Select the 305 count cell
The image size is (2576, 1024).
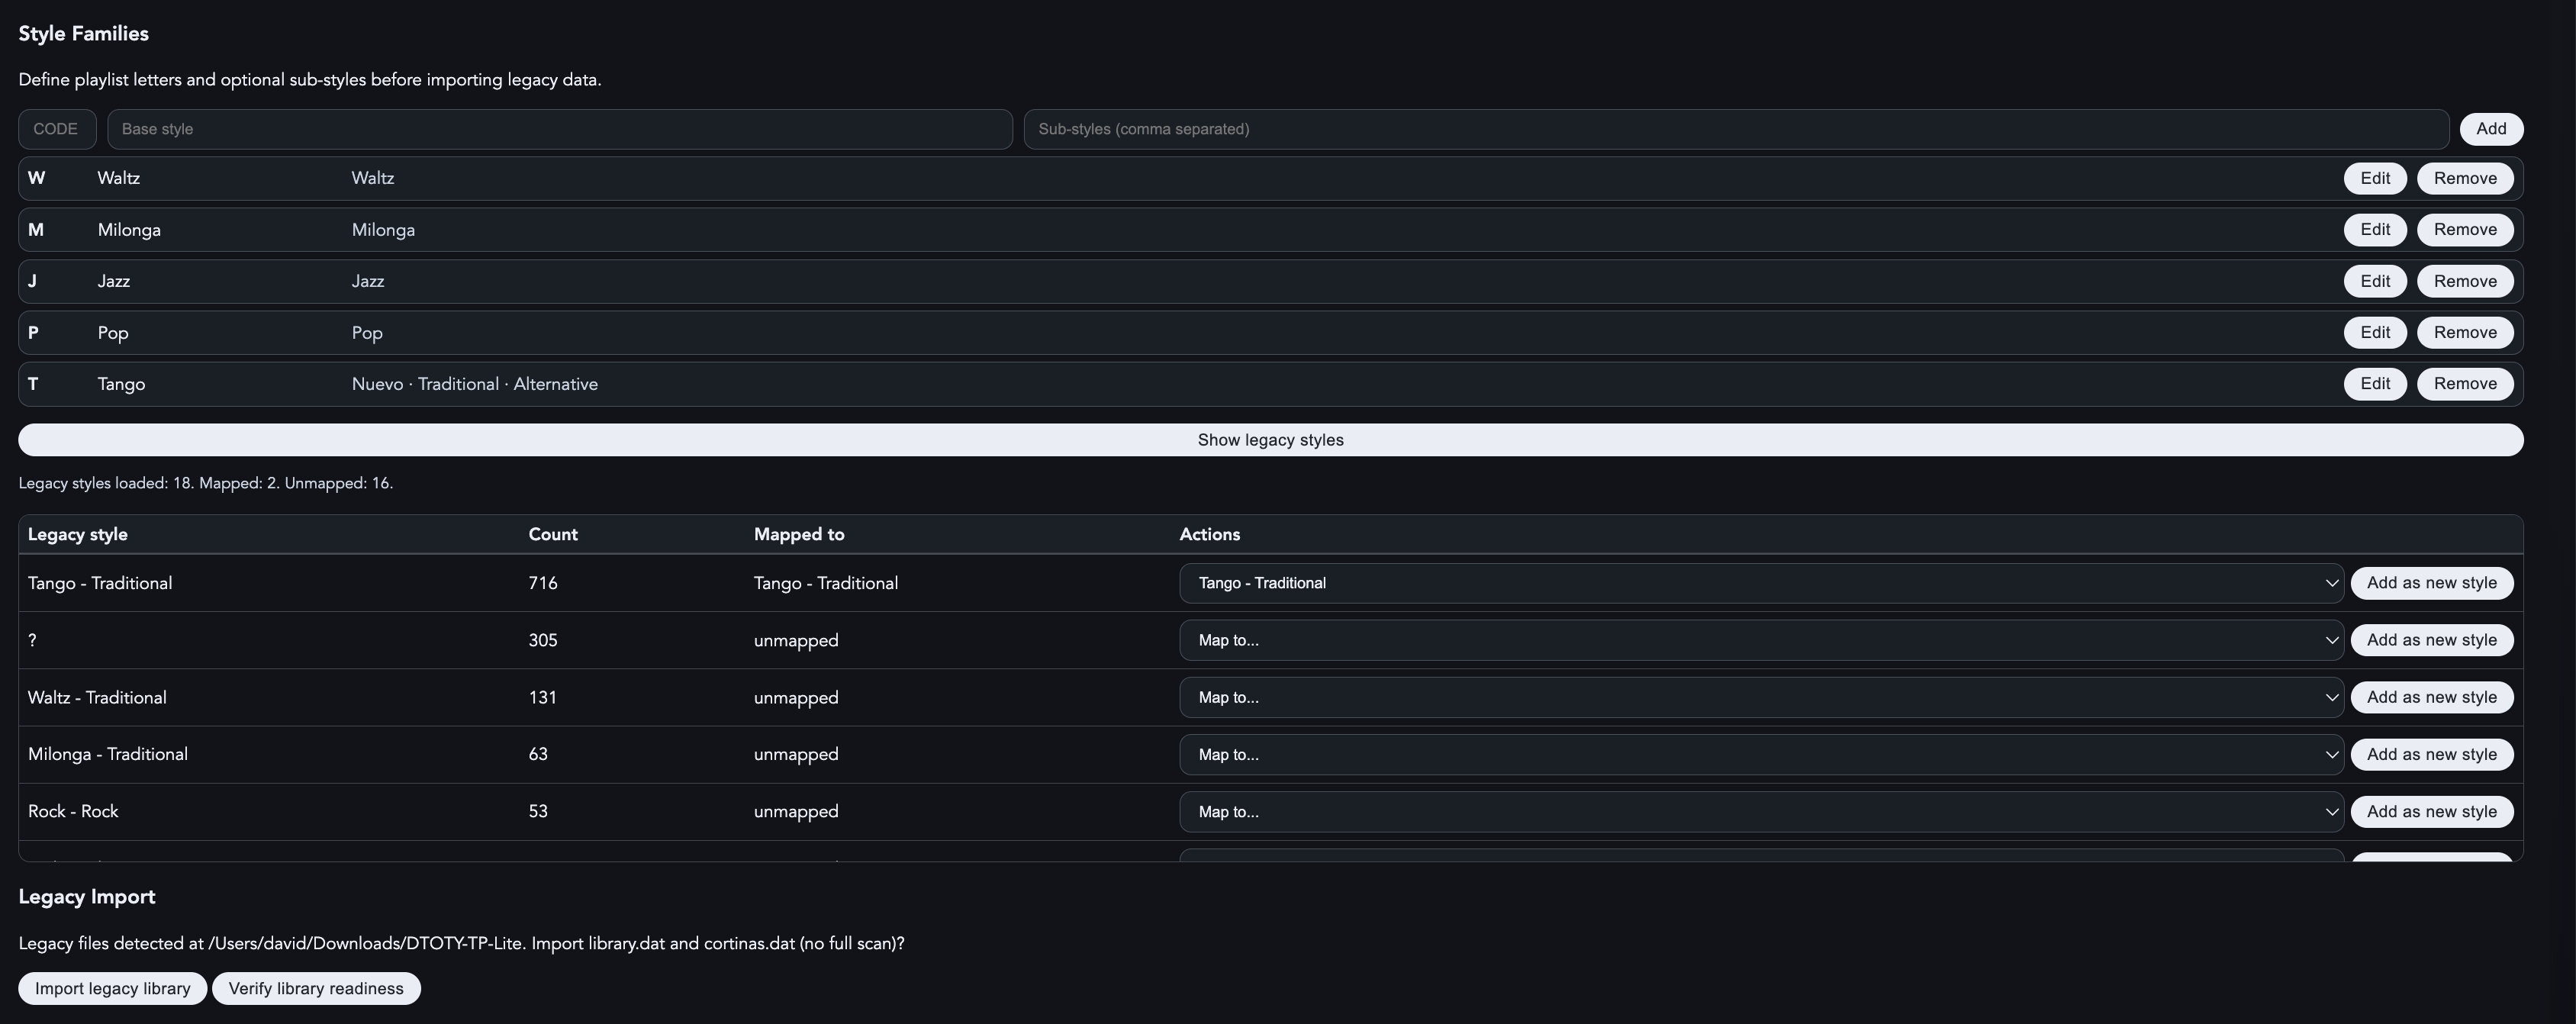point(543,640)
